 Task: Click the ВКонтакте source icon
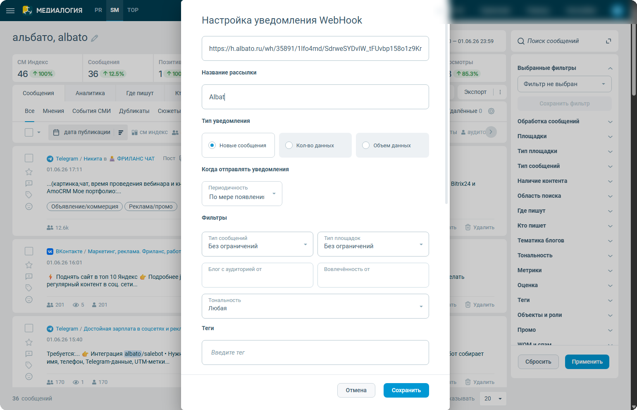point(50,252)
